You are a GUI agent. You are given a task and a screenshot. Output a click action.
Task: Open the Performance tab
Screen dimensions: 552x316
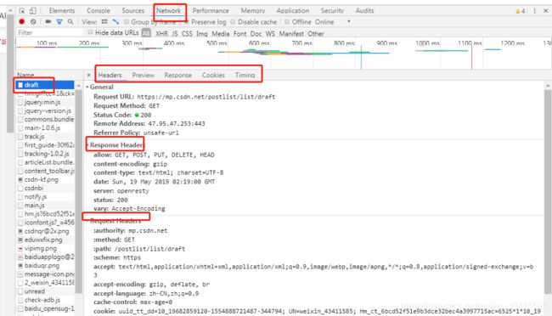click(x=211, y=11)
